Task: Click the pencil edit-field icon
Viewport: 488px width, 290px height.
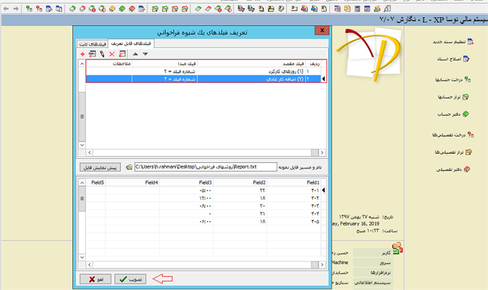Action: pyautogui.click(x=102, y=54)
